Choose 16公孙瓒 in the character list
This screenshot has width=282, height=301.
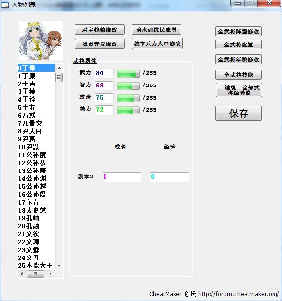pyautogui.click(x=36, y=194)
